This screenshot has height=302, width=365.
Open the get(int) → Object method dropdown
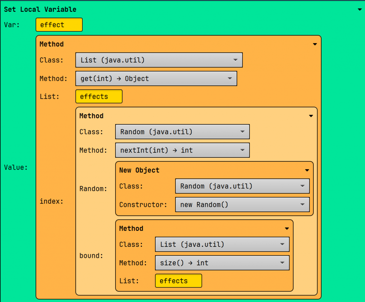[156, 79]
